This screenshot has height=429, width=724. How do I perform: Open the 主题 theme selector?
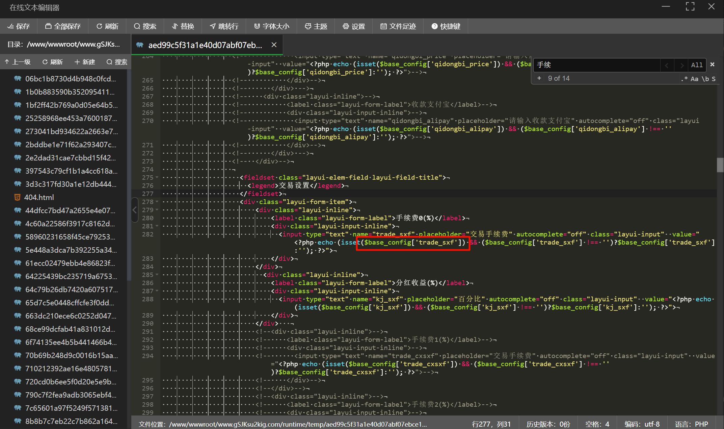click(x=316, y=26)
